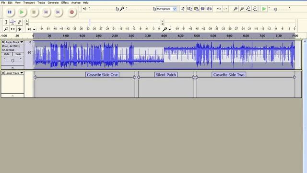Click the 2:00 mark on the timeline ruler
Screen dimensions: 307x173
click(x=98, y=36)
